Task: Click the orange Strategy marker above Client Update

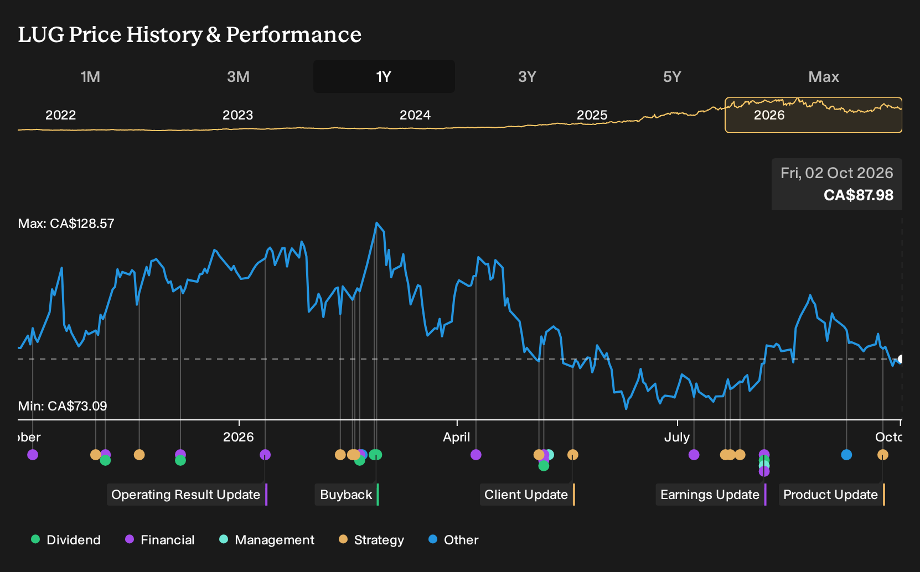Action: [x=573, y=455]
